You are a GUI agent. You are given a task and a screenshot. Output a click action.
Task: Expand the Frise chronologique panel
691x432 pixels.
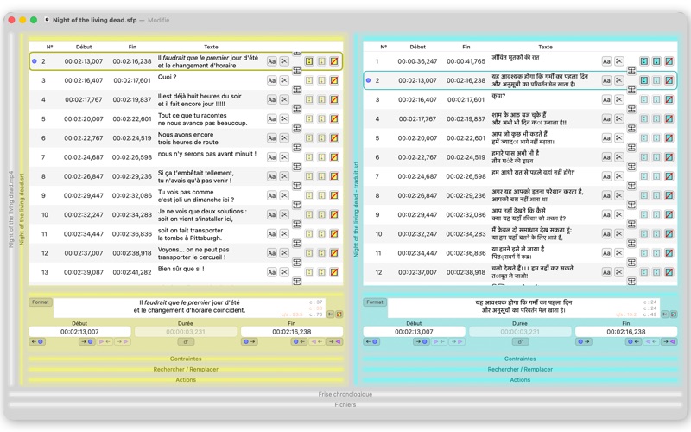click(x=345, y=394)
